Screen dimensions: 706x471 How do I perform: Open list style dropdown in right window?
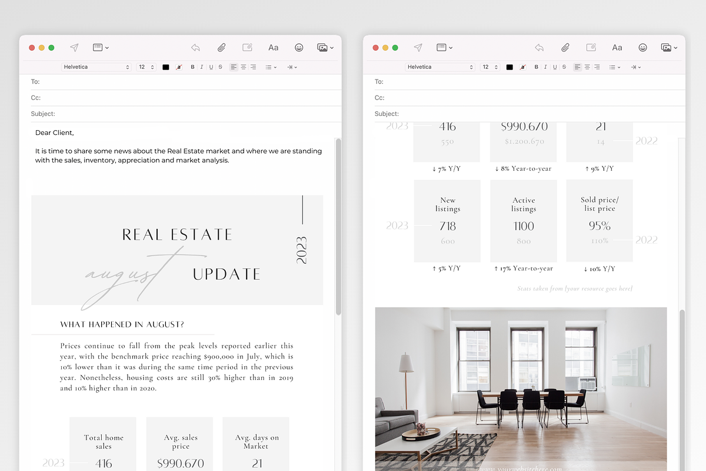click(x=614, y=67)
